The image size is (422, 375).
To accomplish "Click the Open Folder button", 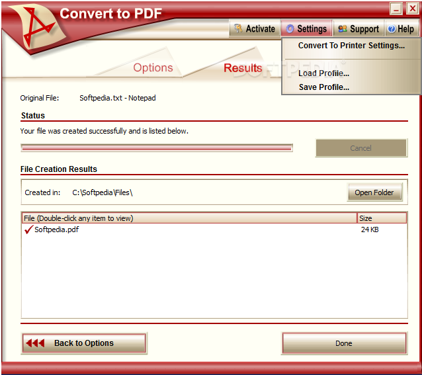I will [374, 192].
